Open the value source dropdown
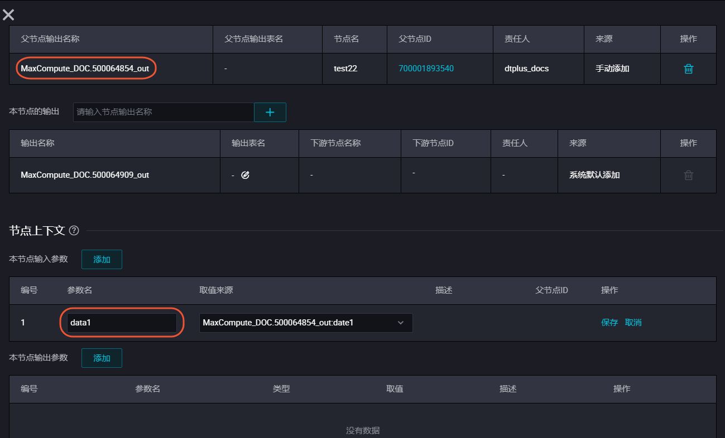 point(306,323)
